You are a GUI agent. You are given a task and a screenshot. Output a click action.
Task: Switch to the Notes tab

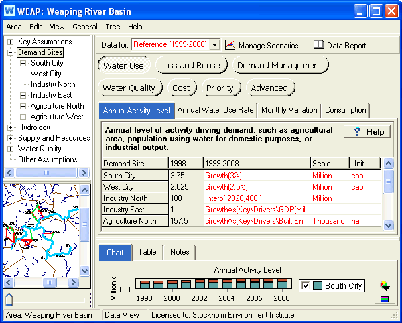pos(180,252)
